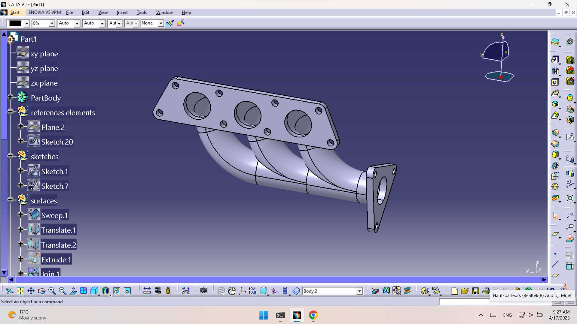
Task: Expand the Sketch.1 tree node
Action: [x=20, y=170]
